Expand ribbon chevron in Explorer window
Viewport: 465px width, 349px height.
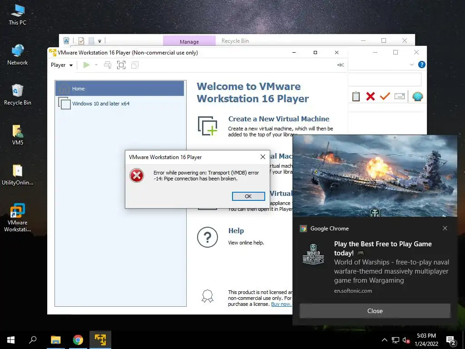click(411, 65)
